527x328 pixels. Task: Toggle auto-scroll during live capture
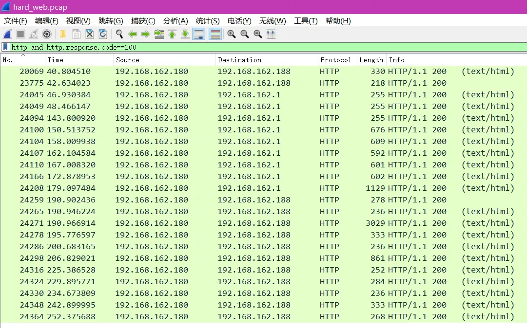click(x=199, y=34)
